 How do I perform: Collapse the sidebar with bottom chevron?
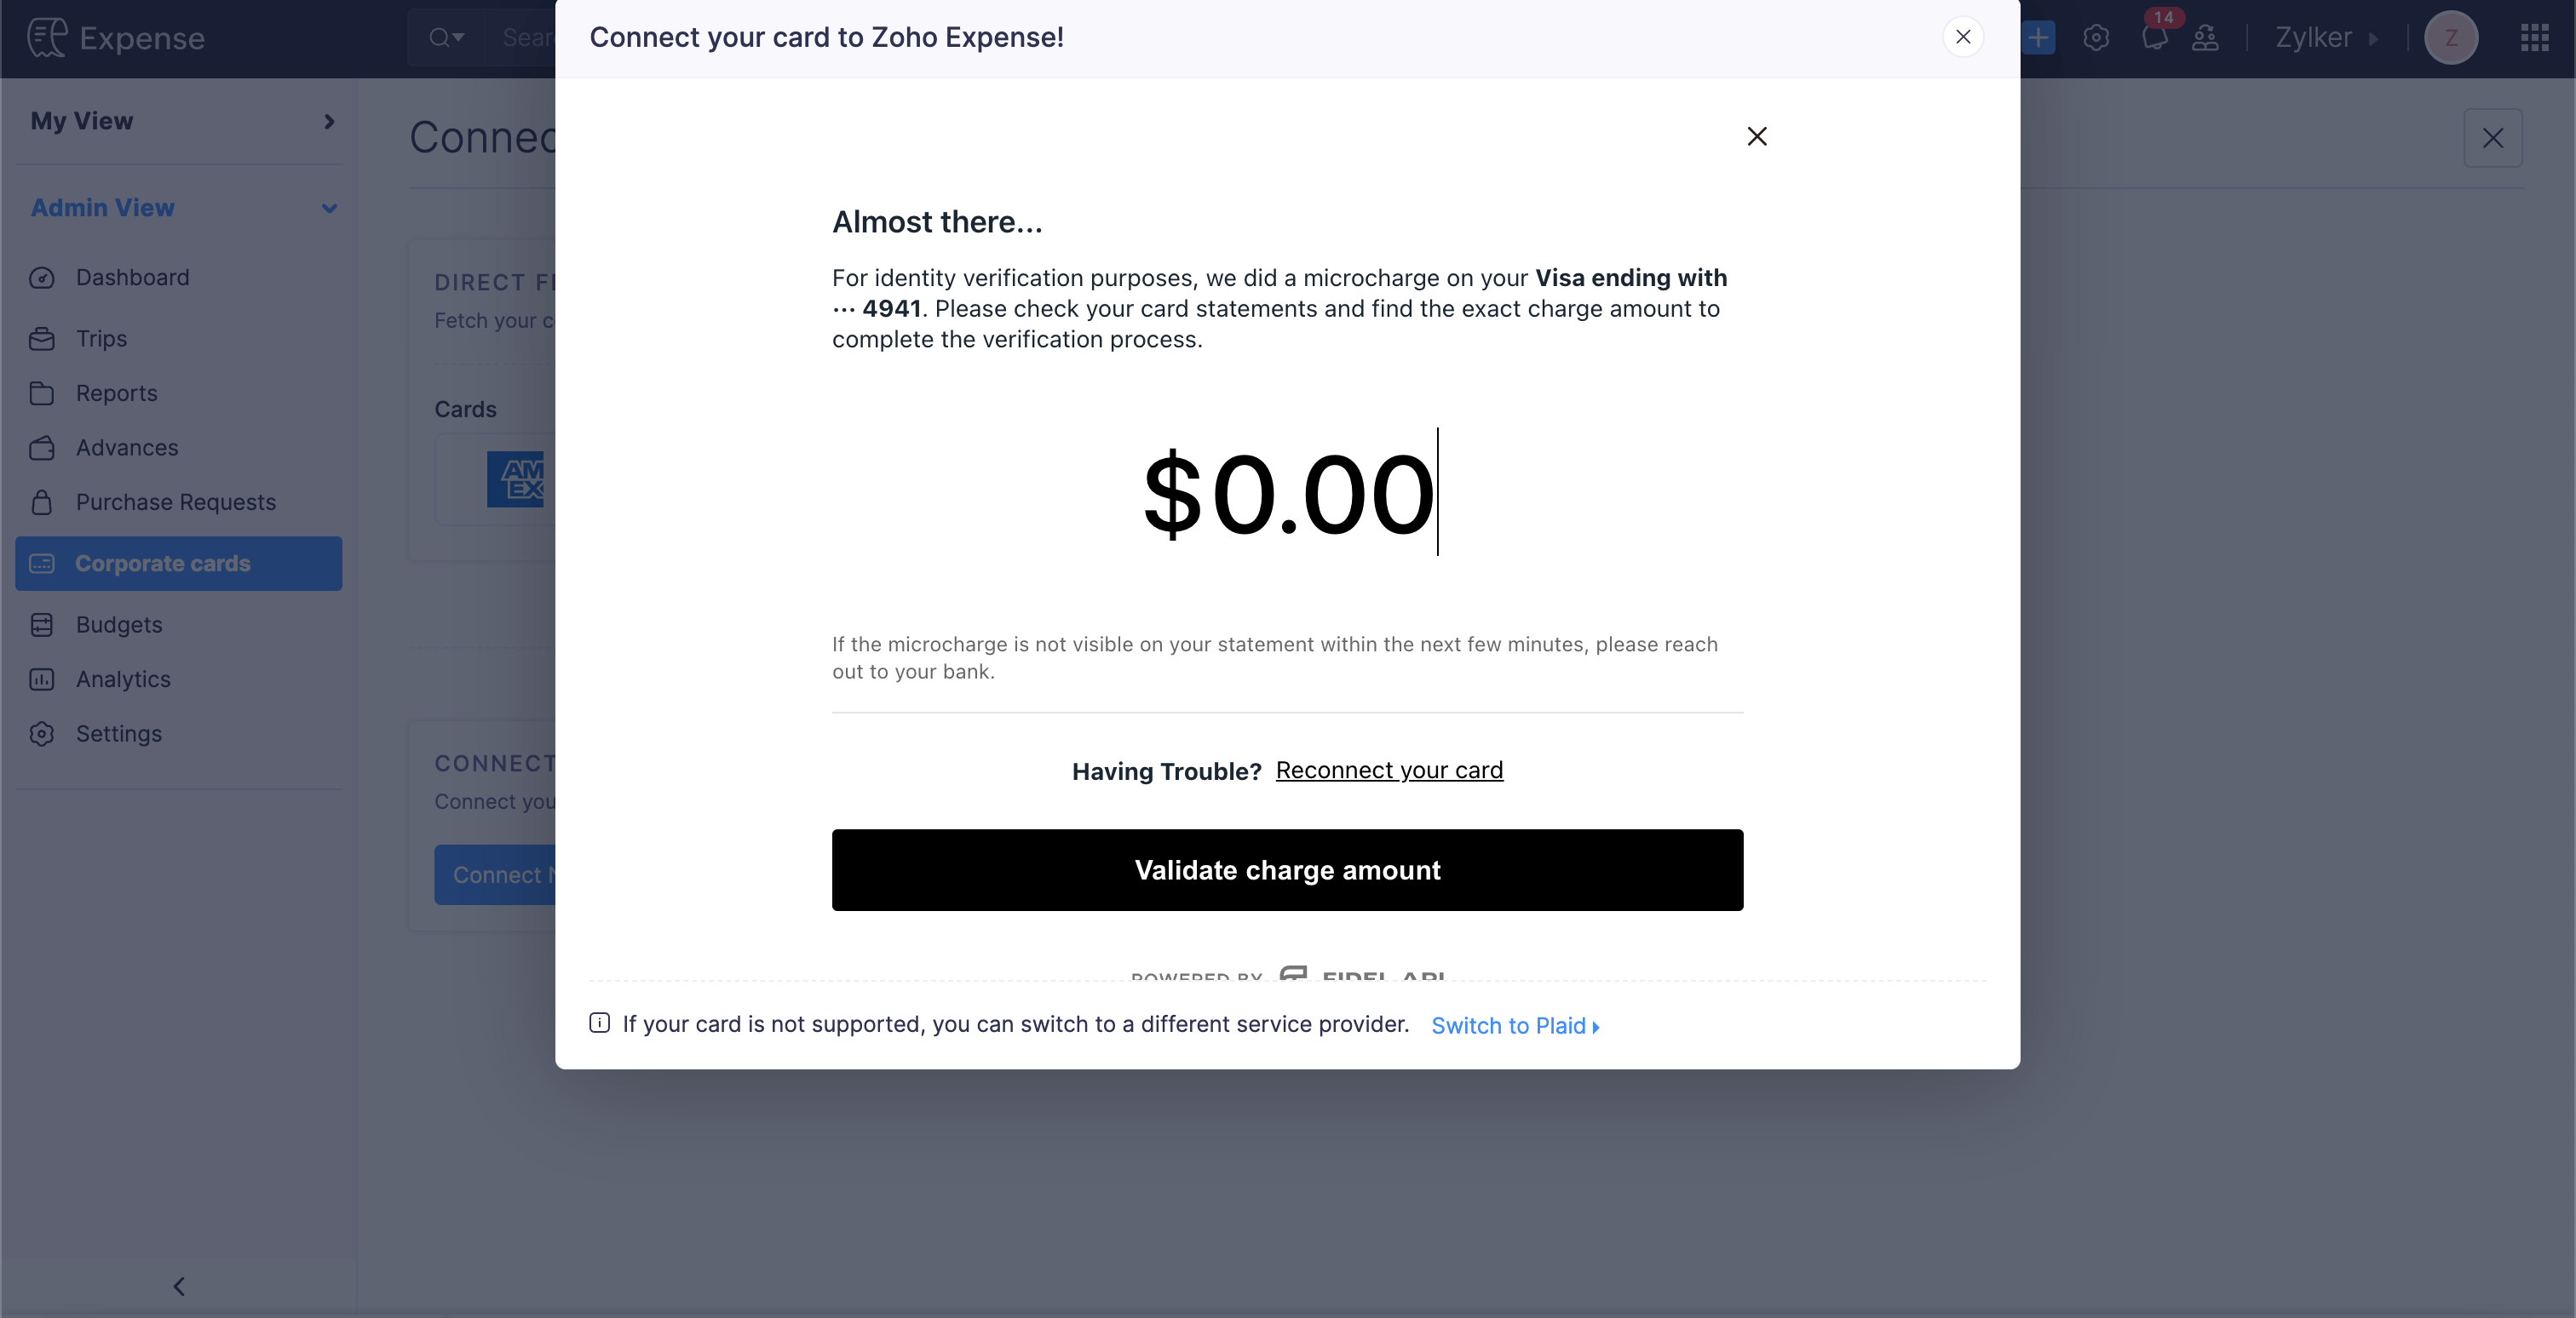[x=179, y=1286]
